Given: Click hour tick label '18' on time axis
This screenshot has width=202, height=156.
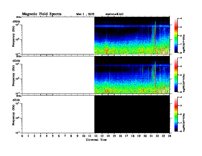Looking at the screenshot, I should coord(133,136).
